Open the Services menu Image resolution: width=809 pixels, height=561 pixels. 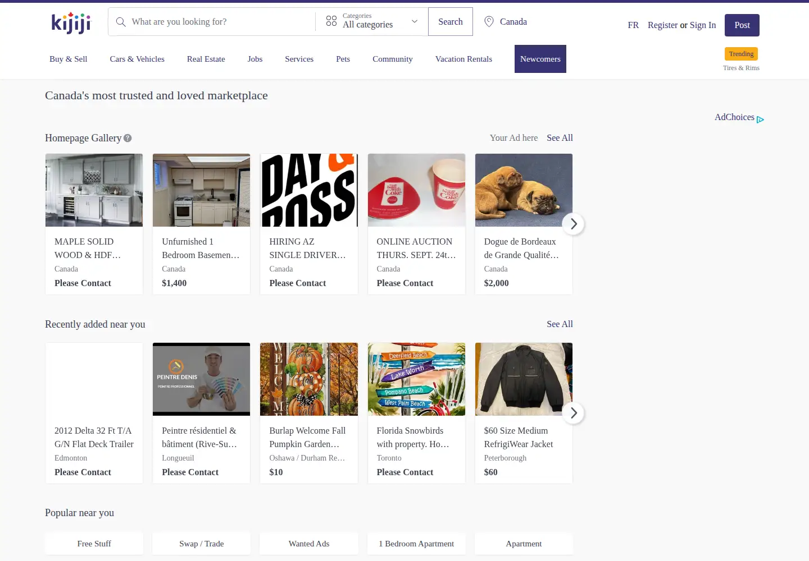click(x=299, y=59)
